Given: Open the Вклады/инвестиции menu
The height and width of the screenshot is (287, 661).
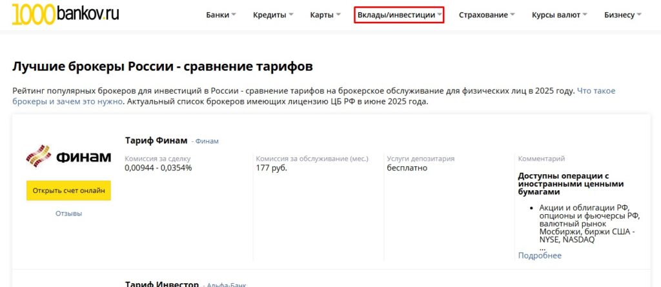Looking at the screenshot, I should coord(399,15).
